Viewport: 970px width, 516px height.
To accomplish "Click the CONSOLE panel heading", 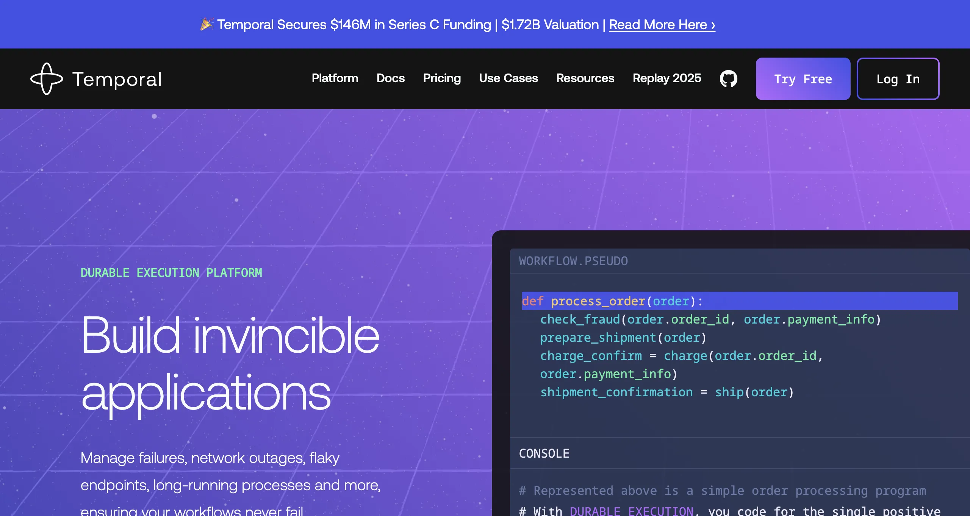I will point(544,453).
